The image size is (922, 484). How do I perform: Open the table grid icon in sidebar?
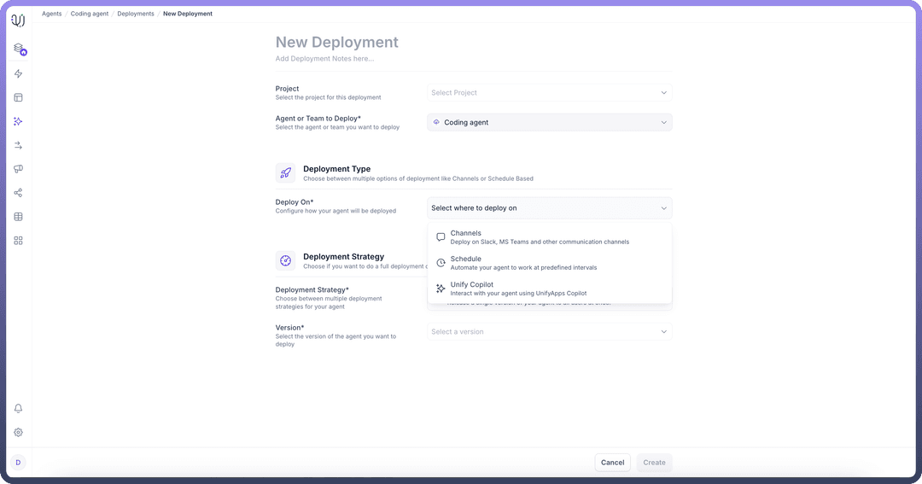coord(18,217)
